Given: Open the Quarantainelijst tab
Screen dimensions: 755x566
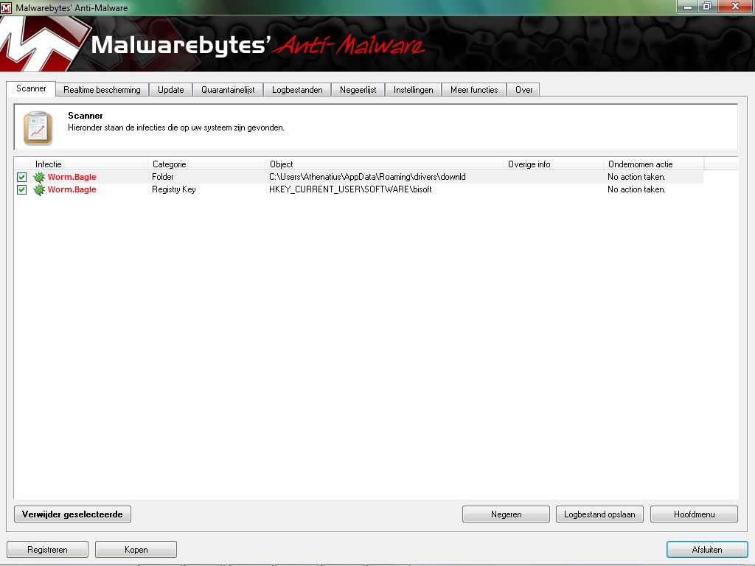Looking at the screenshot, I should 228,89.
